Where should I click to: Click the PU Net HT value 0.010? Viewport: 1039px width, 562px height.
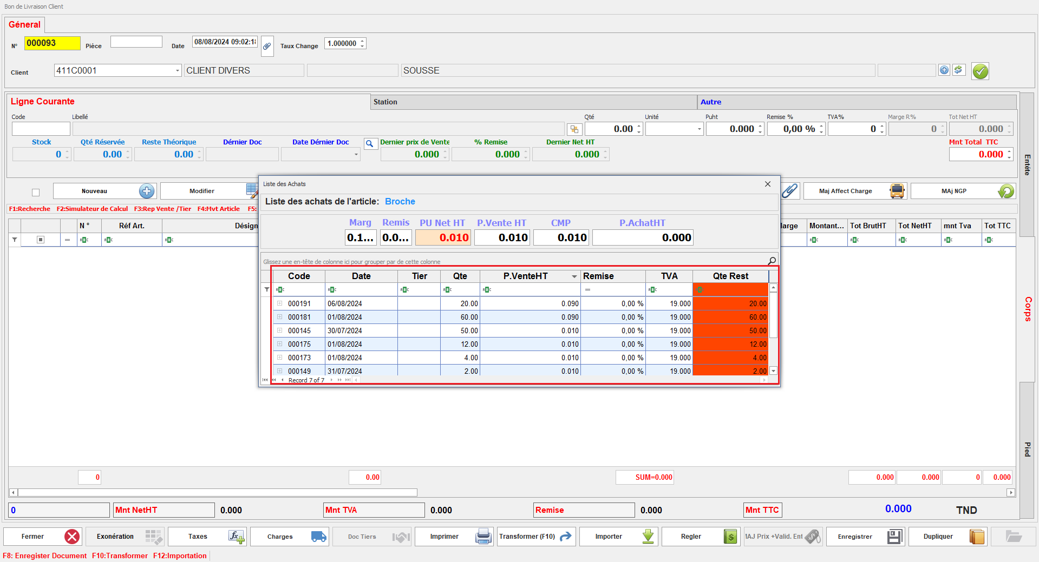coord(443,237)
